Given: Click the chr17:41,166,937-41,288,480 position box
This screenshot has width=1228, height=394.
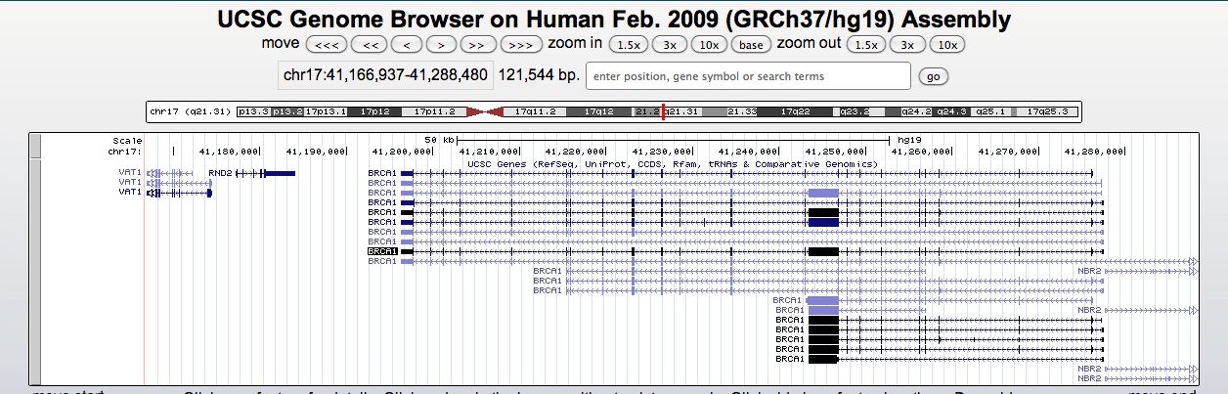Looking at the screenshot, I should [x=385, y=75].
